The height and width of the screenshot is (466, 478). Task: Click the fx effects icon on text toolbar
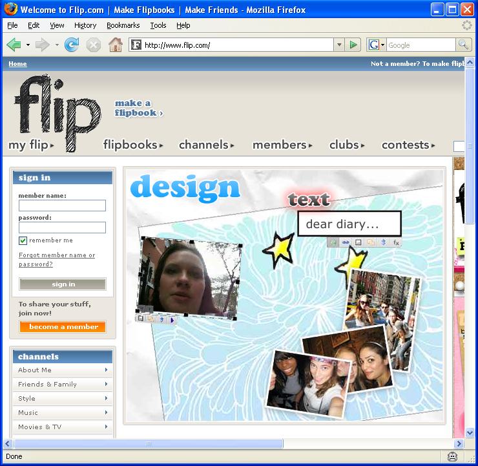point(396,242)
